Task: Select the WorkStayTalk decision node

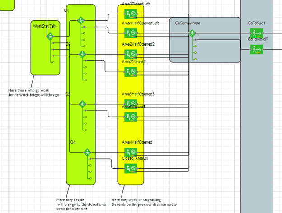Action: (49, 37)
